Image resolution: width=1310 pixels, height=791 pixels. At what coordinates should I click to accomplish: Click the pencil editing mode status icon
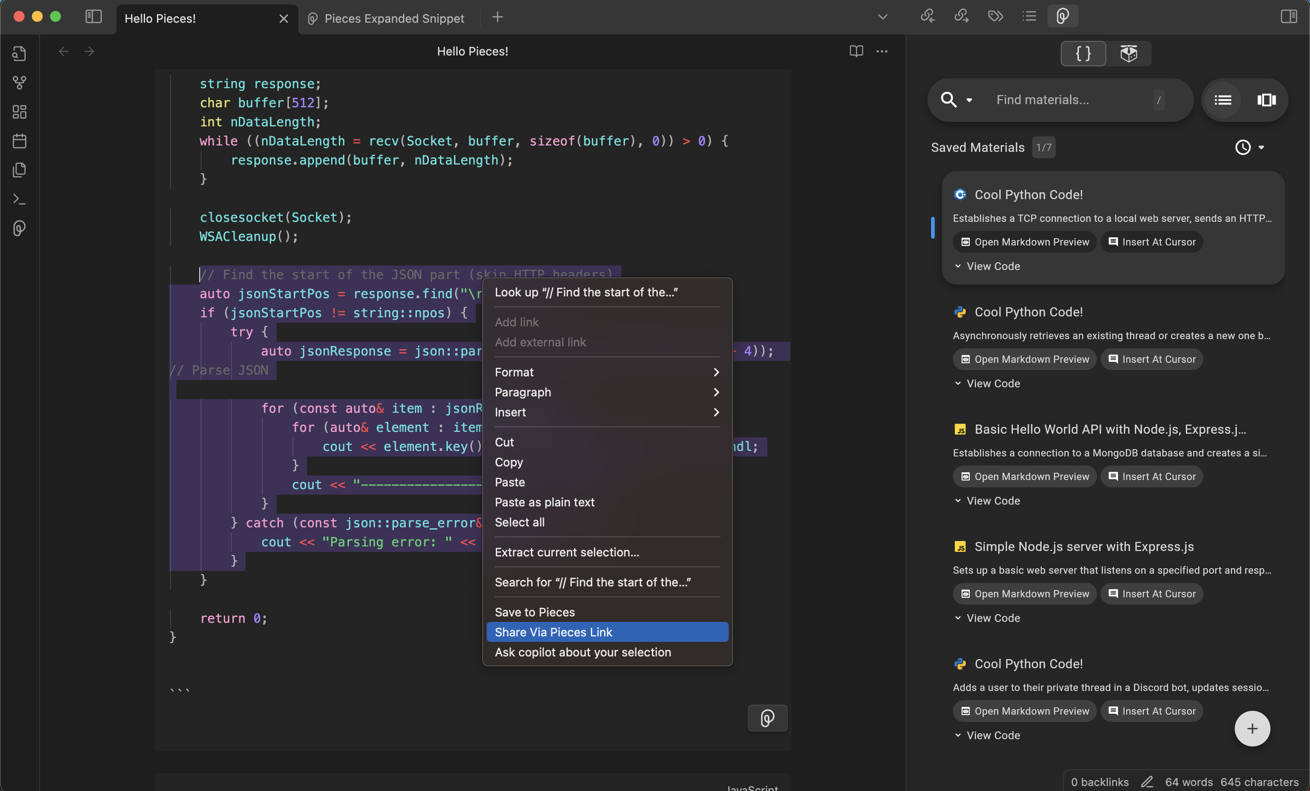pos(1147,782)
